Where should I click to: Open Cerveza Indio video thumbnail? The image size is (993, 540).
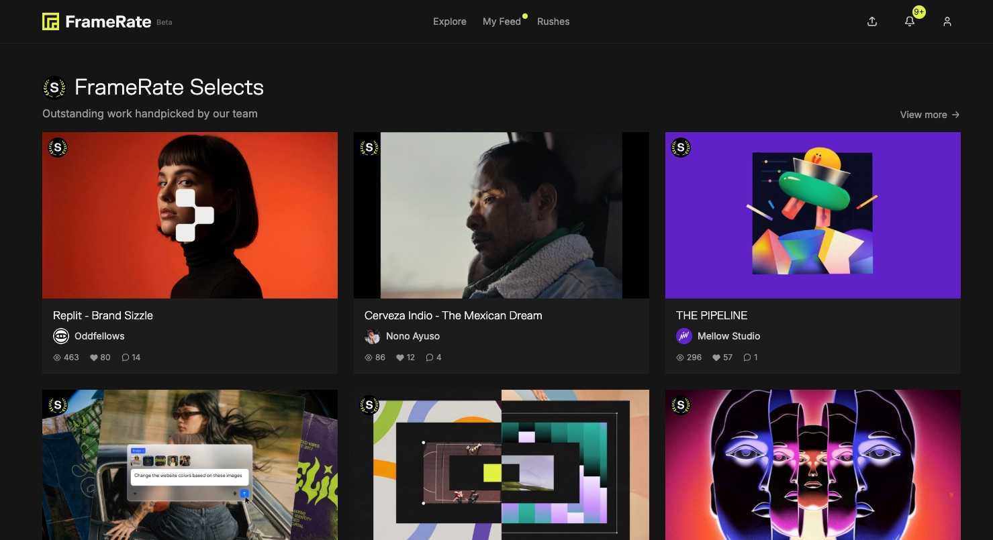pos(502,215)
